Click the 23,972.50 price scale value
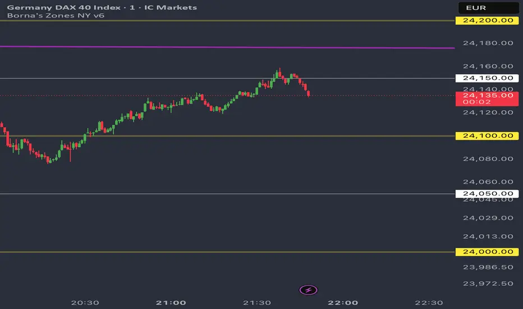Screen dimensions: 523x309 [487, 283]
